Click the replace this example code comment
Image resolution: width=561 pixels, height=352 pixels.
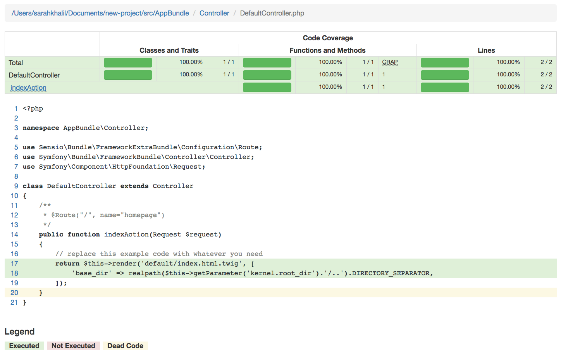(159, 254)
